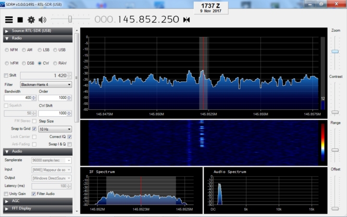This screenshot has height=217, width=347.
Task: Click the tuning style icon beside frequency
Action: [186, 20]
